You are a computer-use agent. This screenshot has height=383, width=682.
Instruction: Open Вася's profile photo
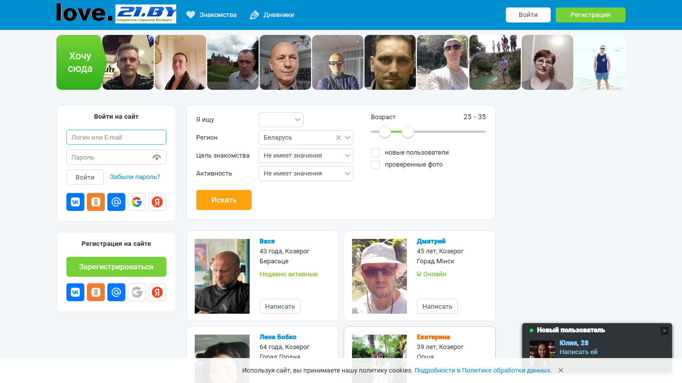222,276
